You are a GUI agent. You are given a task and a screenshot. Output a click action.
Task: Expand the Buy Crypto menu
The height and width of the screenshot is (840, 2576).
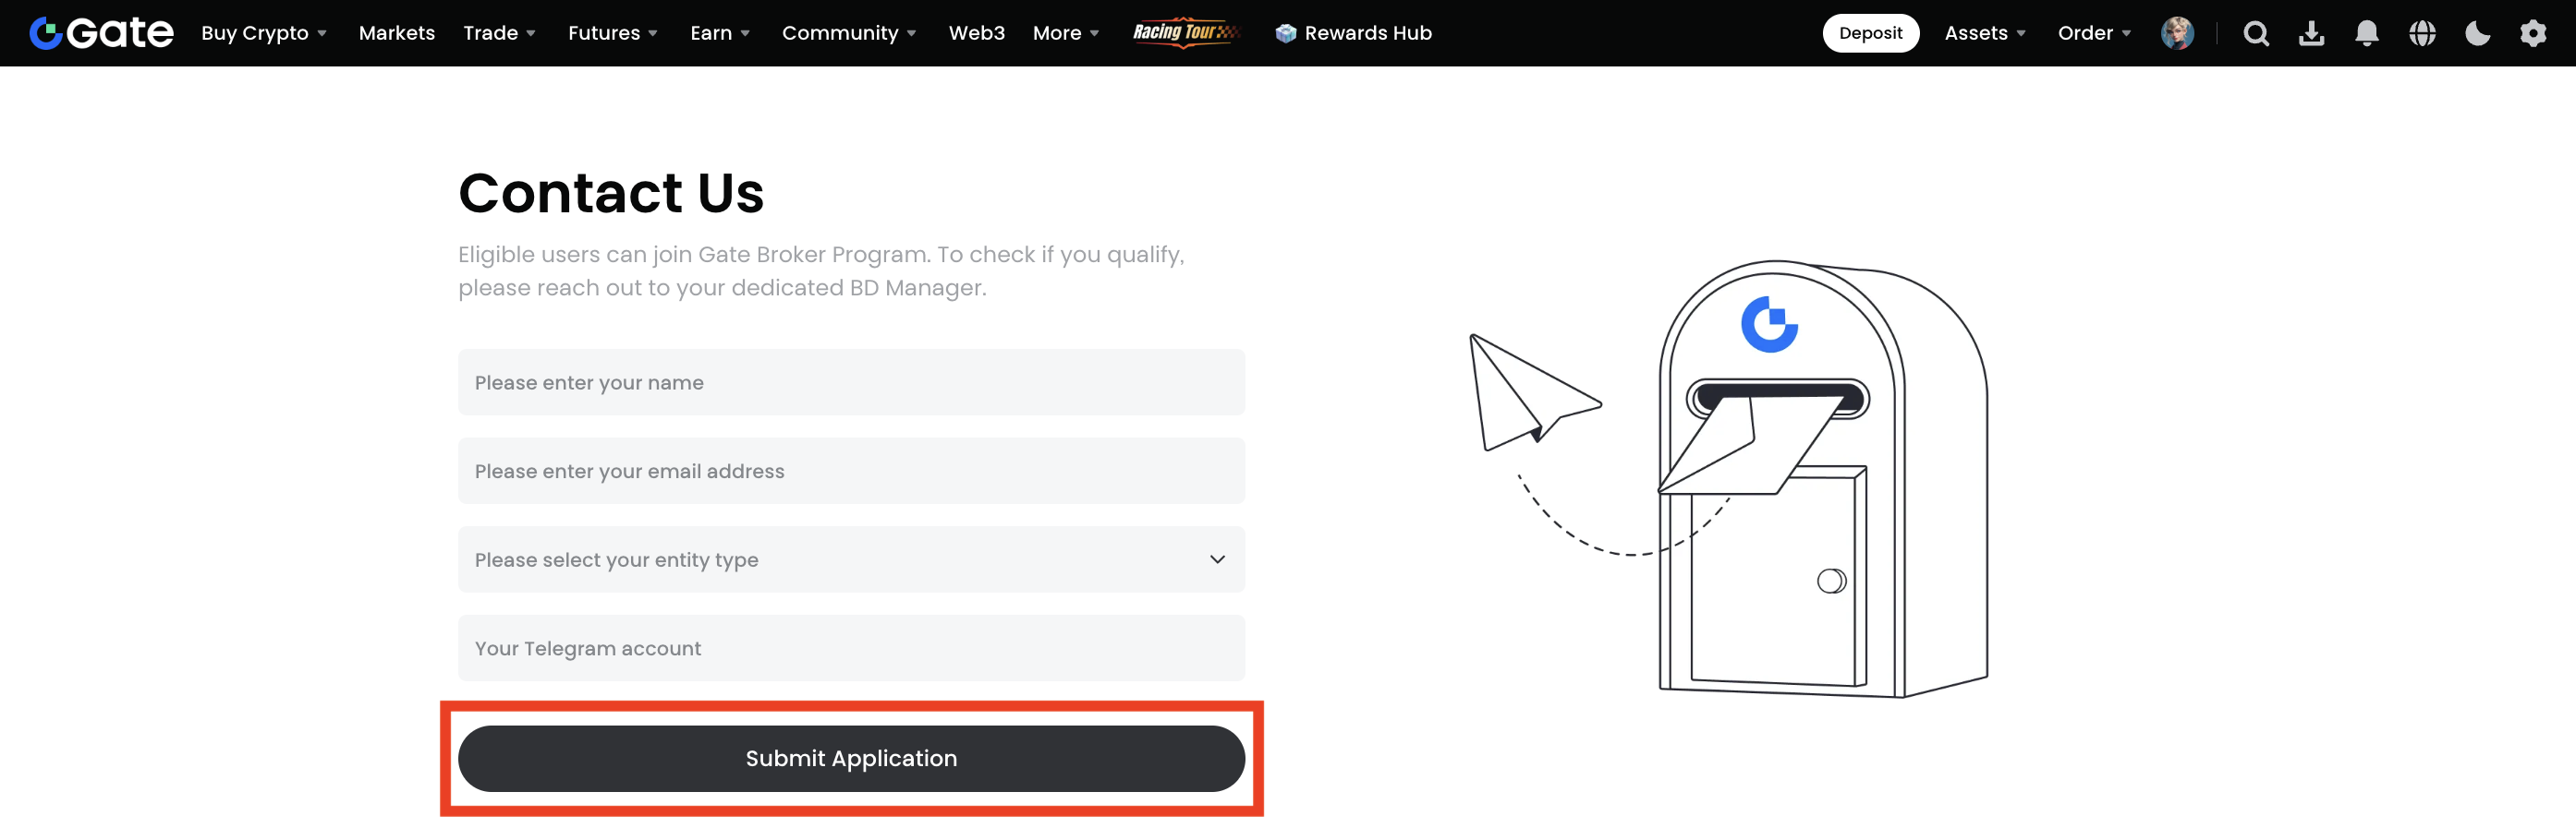pyautogui.click(x=264, y=33)
